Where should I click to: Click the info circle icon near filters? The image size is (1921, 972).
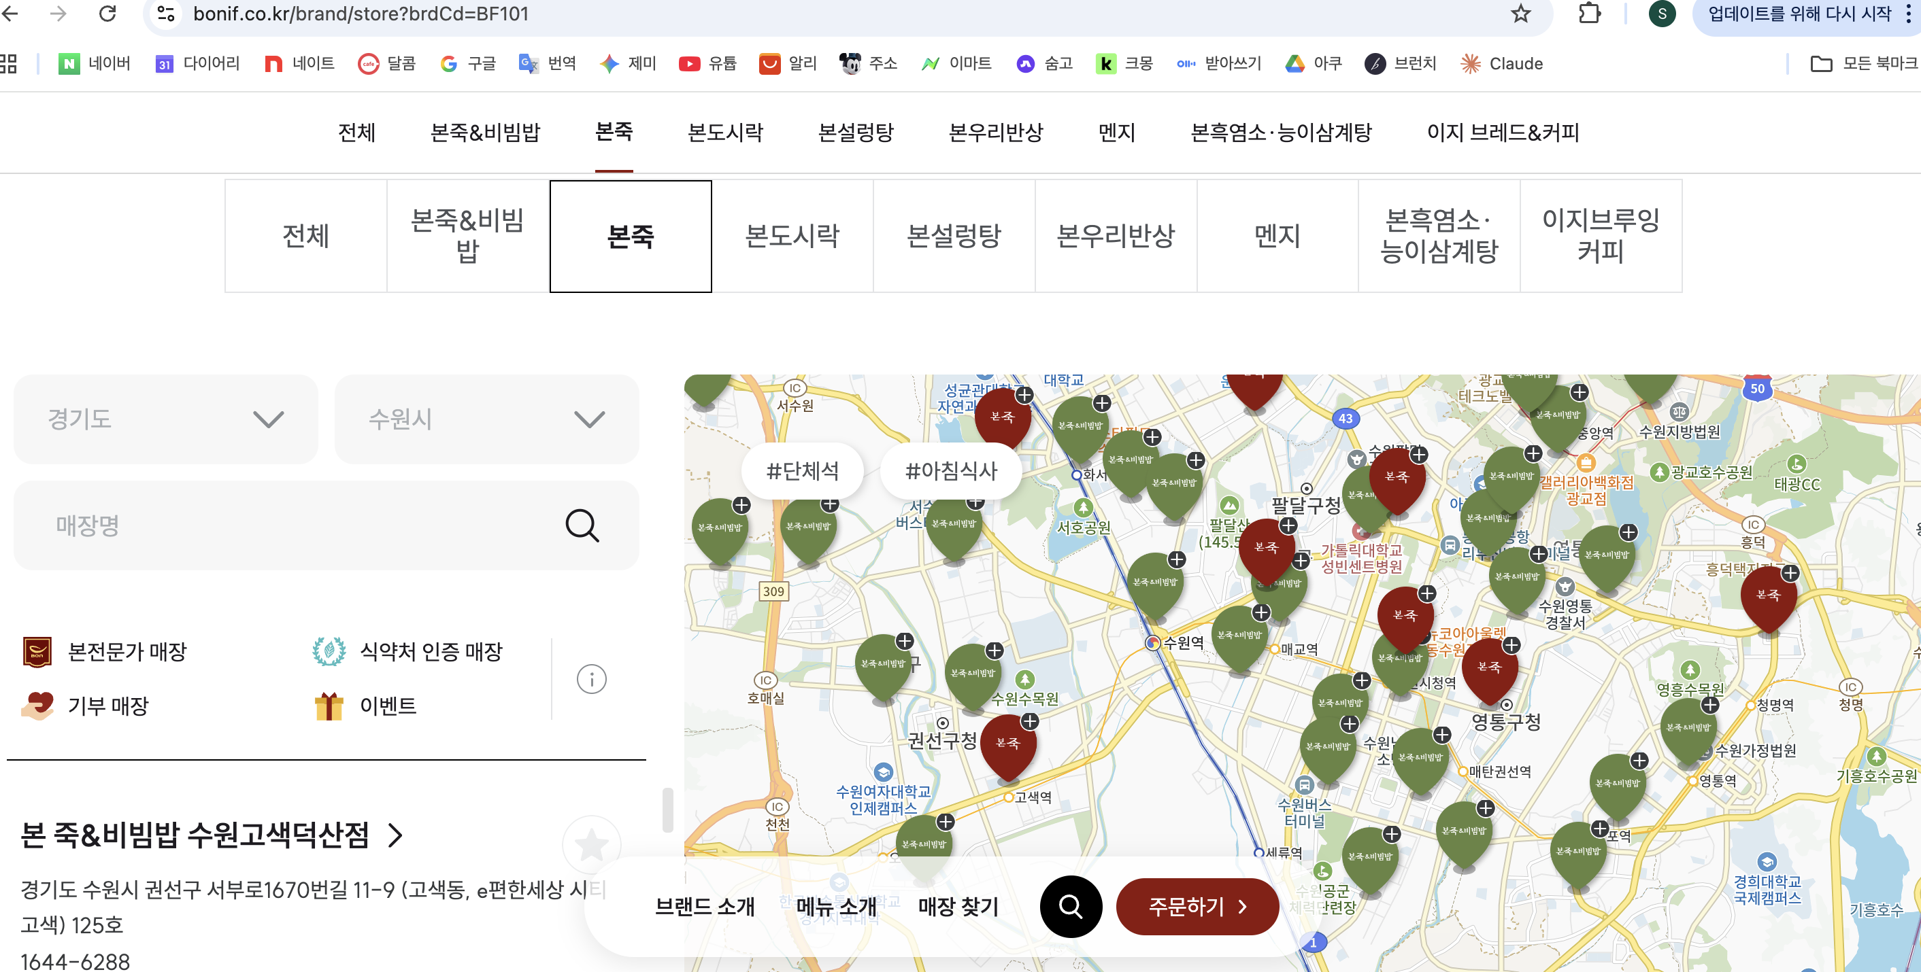(591, 679)
